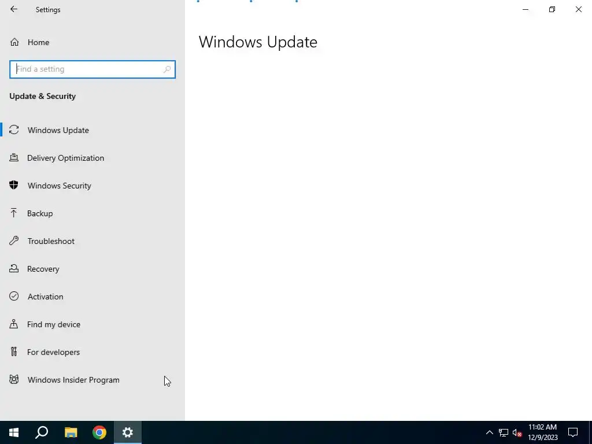
Task: Launch Google Chrome from taskbar
Action: tap(99, 432)
